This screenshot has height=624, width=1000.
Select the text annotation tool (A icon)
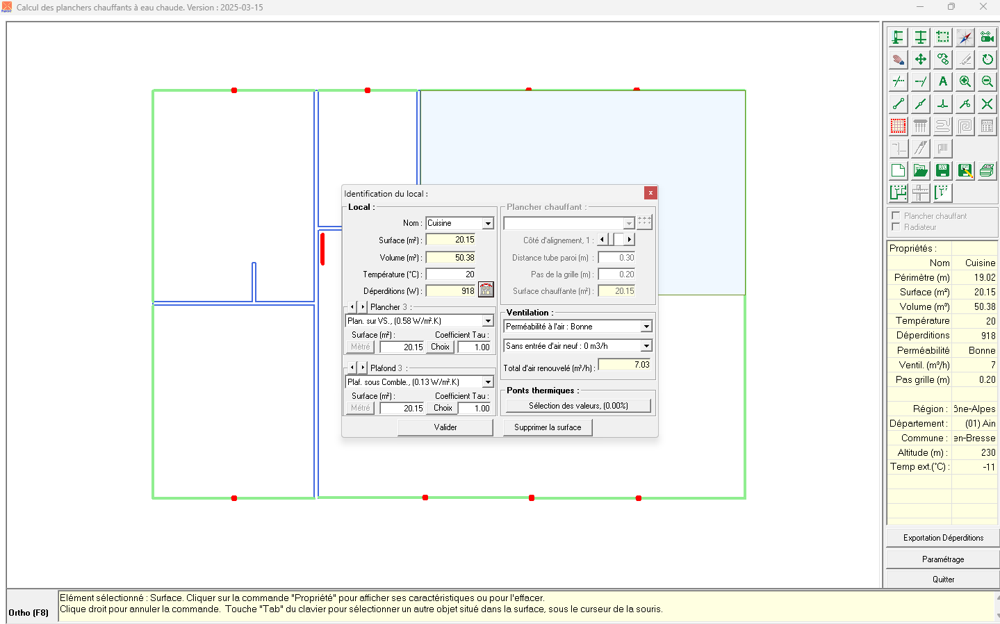coord(942,81)
